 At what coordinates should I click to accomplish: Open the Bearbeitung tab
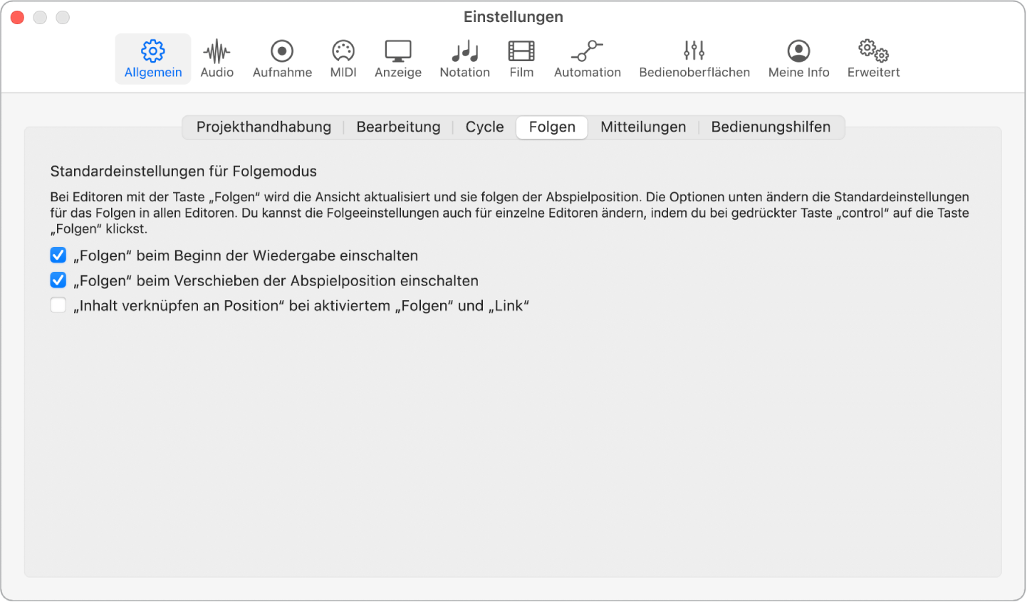pos(398,127)
